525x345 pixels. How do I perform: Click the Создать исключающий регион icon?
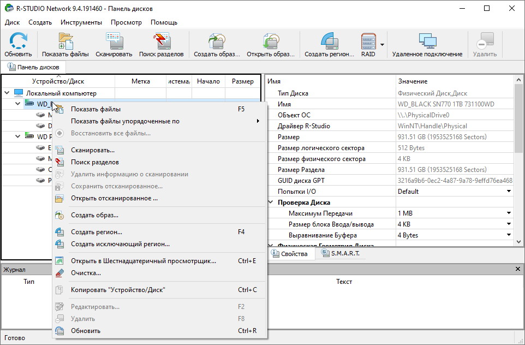(x=59, y=244)
